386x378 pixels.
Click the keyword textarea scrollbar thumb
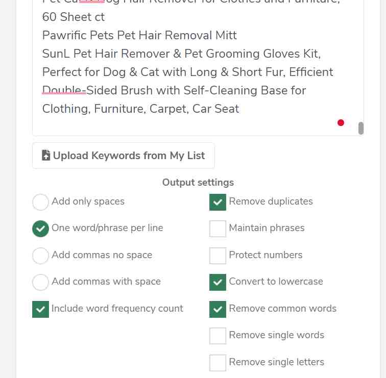click(x=361, y=128)
